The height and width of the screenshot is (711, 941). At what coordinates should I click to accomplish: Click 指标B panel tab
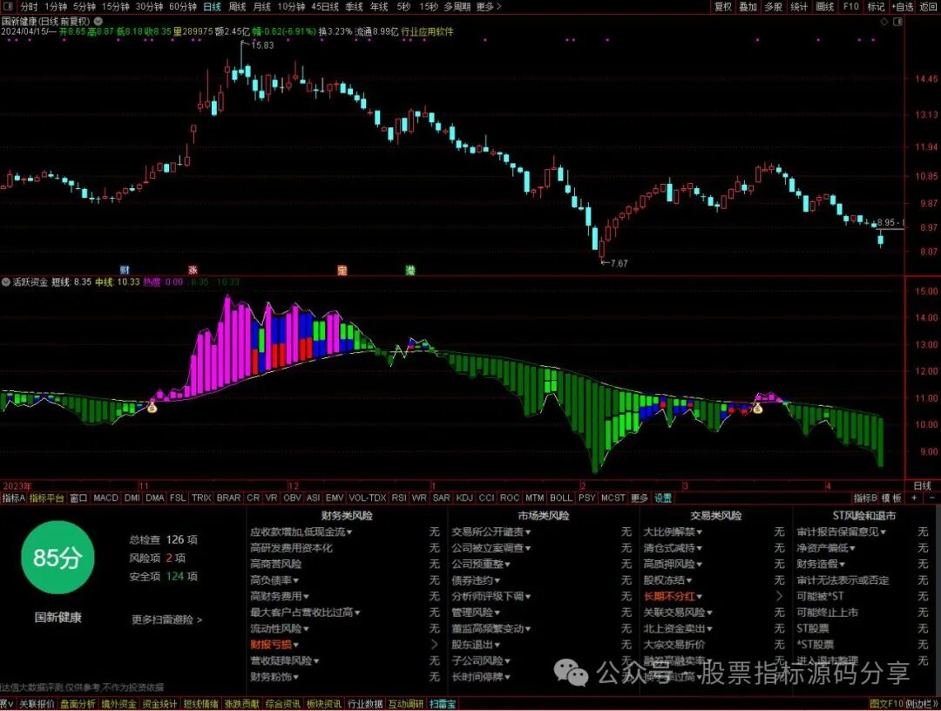[865, 498]
